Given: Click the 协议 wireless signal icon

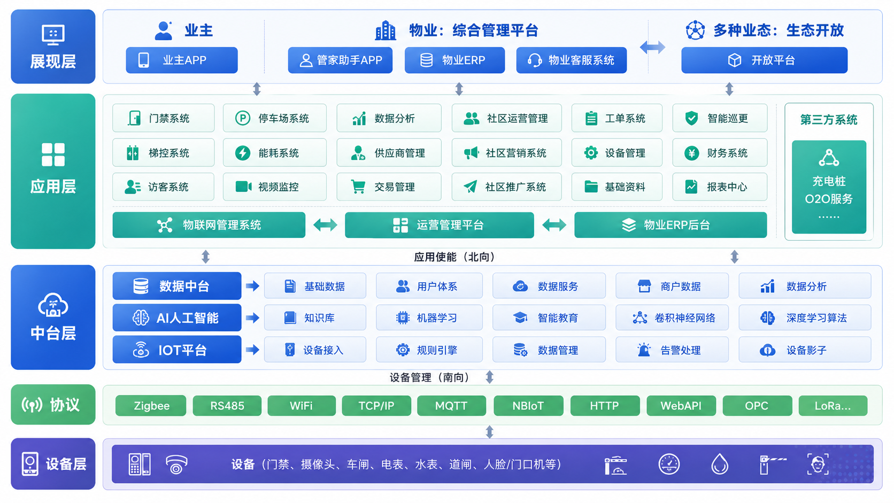Looking at the screenshot, I should pyautogui.click(x=32, y=405).
